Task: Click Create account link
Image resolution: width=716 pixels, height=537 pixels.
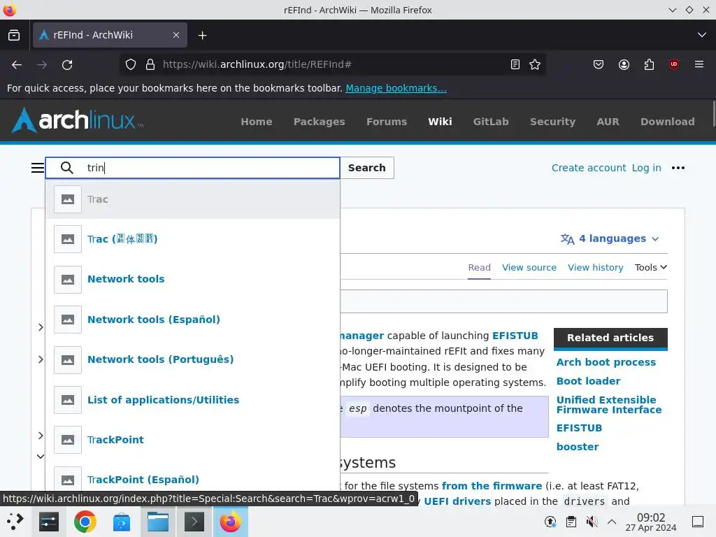Action: pos(589,168)
